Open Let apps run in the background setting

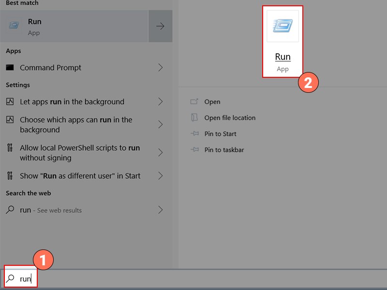pyautogui.click(x=72, y=101)
